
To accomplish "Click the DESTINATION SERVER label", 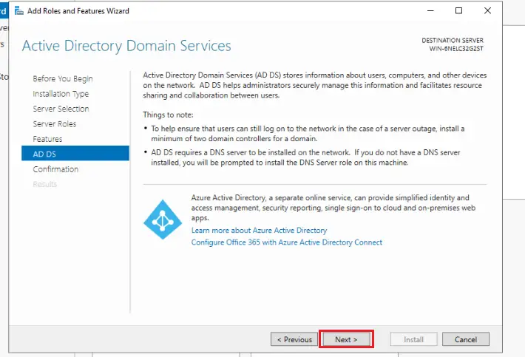I will click(453, 40).
